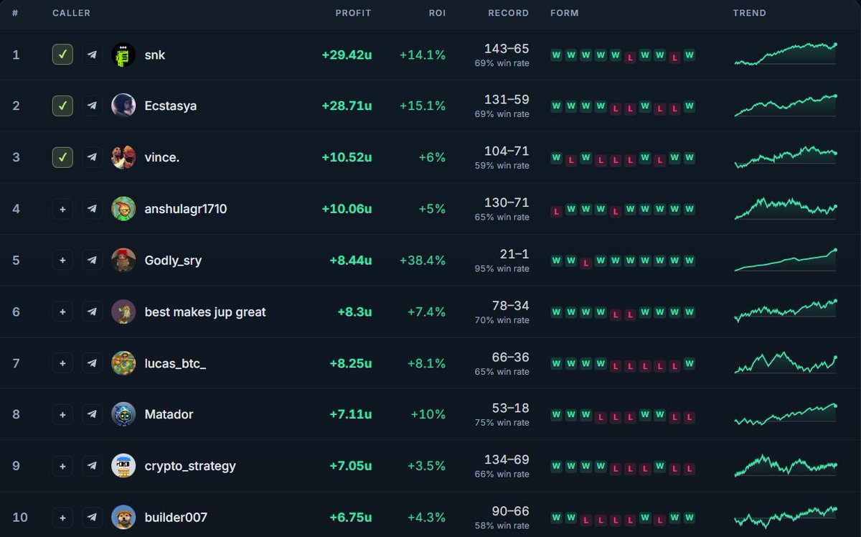Screen dimensions: 861x537
Task: Click vince.'s avatar image
Action: point(123,157)
